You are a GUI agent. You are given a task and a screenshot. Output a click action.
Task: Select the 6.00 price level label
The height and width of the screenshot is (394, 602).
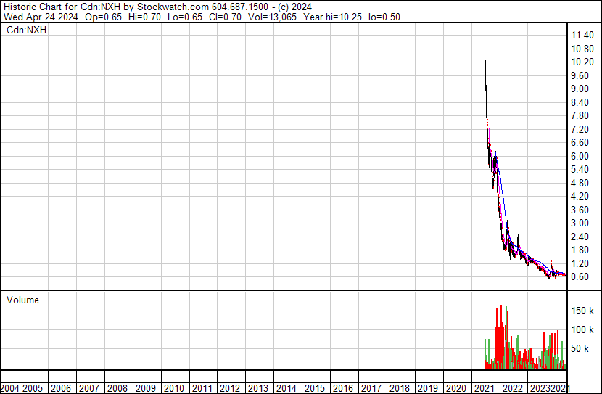[x=580, y=156]
